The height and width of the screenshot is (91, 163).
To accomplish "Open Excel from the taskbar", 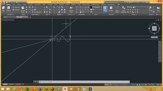I will 27,89.
